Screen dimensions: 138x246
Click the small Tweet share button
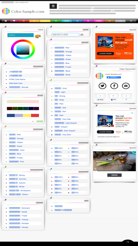coord(100,100)
